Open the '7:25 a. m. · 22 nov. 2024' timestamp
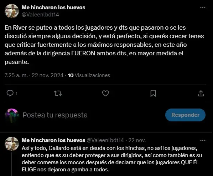Image resolution: width=213 pixels, height=176 pixels. 34,75
